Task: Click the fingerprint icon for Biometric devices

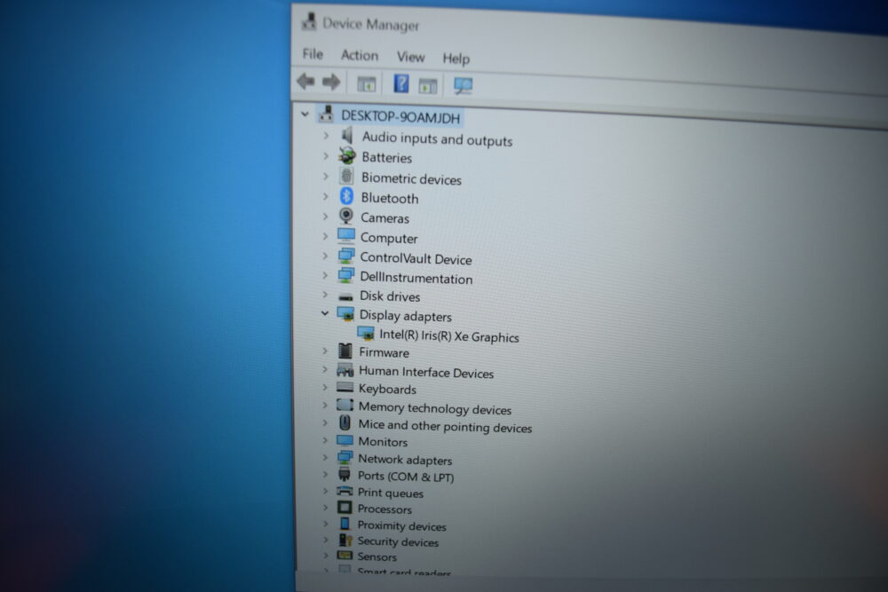Action: [x=346, y=176]
